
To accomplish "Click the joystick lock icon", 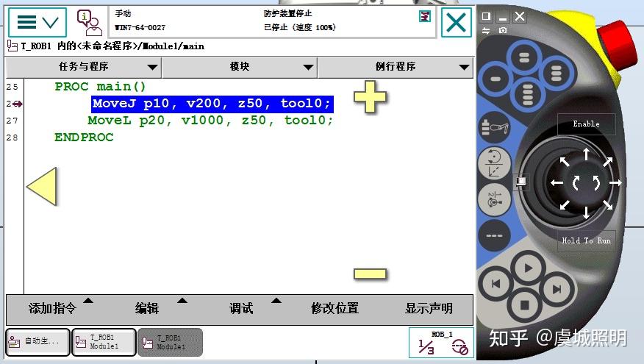I will point(521,181).
